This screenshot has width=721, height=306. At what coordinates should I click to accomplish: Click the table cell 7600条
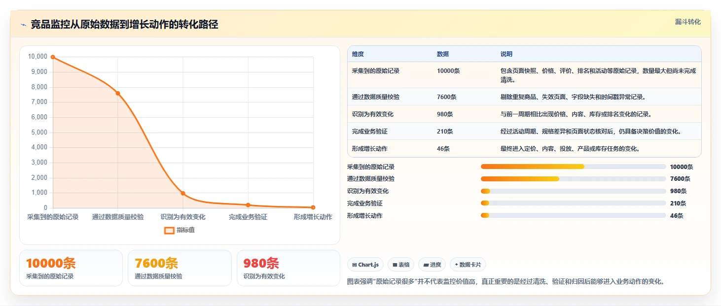coord(447,97)
